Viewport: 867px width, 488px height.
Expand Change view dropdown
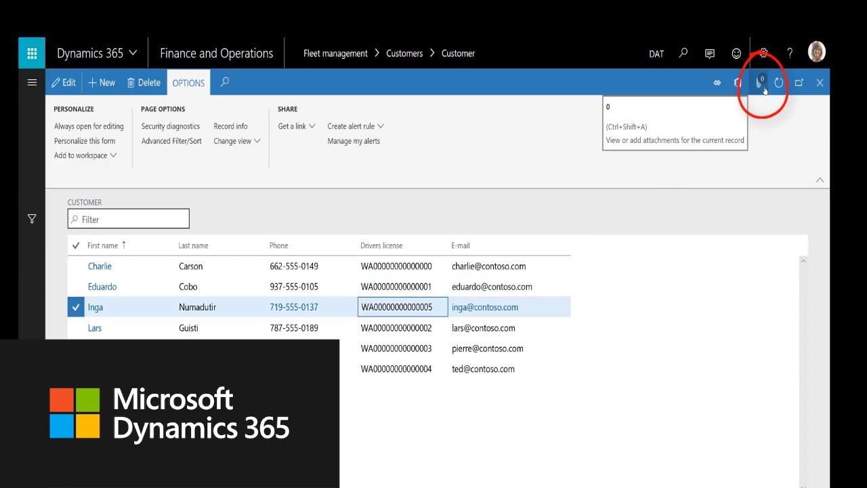pos(237,141)
